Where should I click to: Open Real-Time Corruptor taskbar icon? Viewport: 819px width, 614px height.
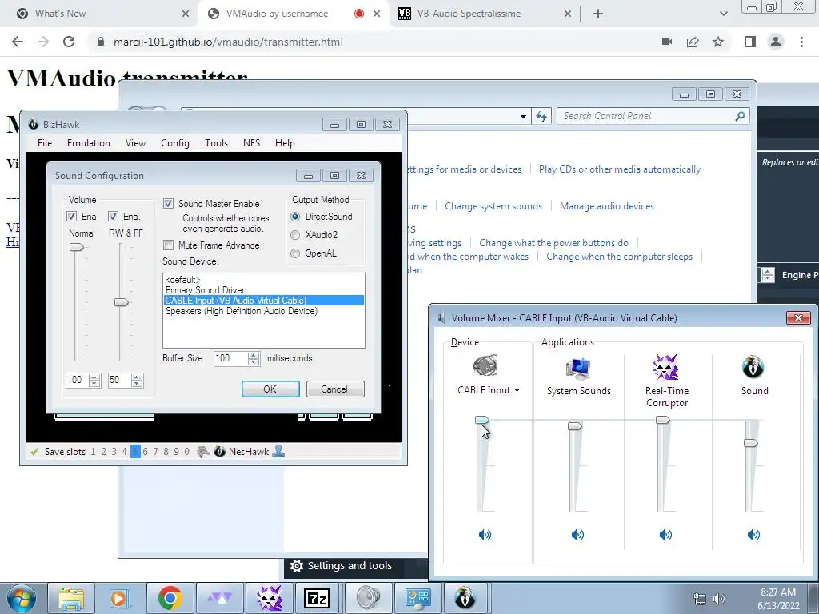pos(270,598)
